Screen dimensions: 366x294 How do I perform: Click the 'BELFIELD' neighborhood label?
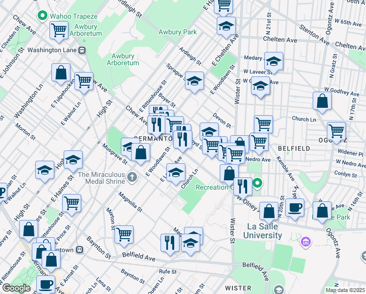point(294,148)
